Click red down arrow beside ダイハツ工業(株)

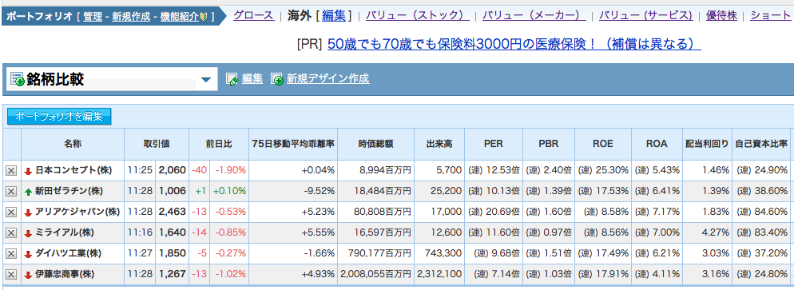(29, 254)
